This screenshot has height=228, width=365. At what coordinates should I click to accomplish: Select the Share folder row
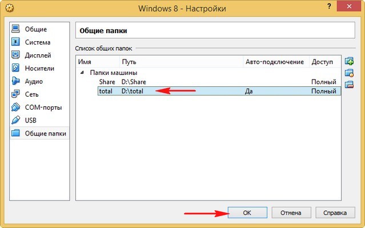[x=219, y=82]
